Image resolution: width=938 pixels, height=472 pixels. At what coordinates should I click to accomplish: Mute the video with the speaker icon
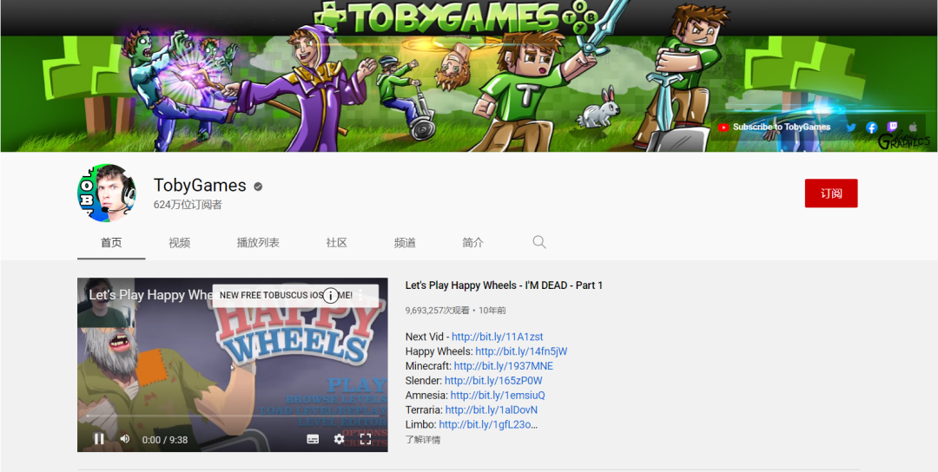click(x=125, y=439)
